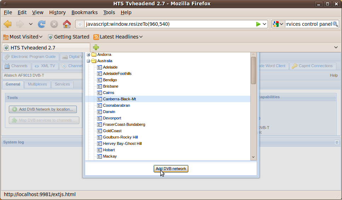Click the Add DVB network button

(171, 169)
